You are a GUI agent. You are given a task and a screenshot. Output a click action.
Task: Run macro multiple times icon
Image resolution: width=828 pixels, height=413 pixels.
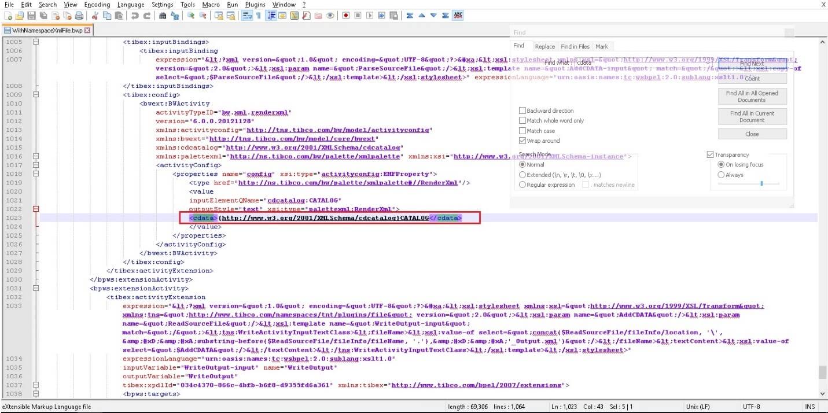pos(381,15)
